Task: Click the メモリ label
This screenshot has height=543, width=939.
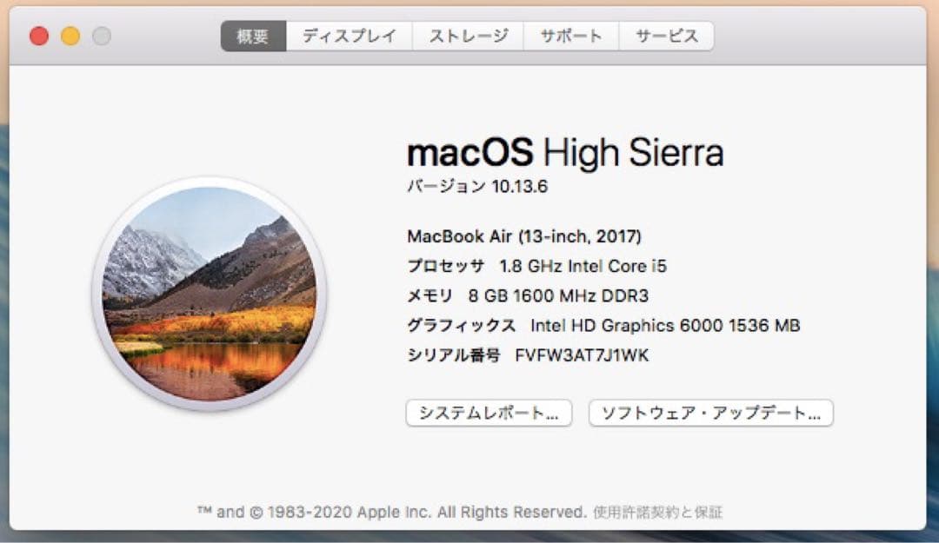Action: pos(430,295)
